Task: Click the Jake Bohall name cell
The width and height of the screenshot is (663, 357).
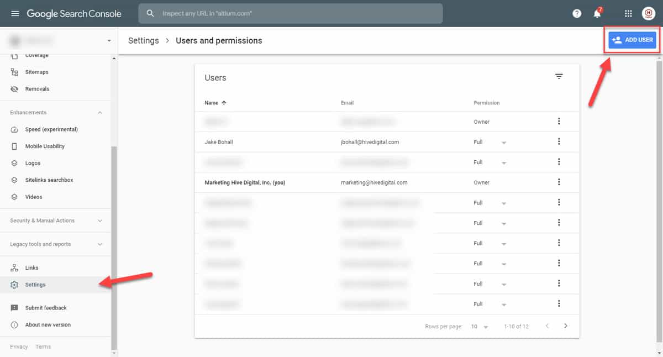Action: coord(219,142)
